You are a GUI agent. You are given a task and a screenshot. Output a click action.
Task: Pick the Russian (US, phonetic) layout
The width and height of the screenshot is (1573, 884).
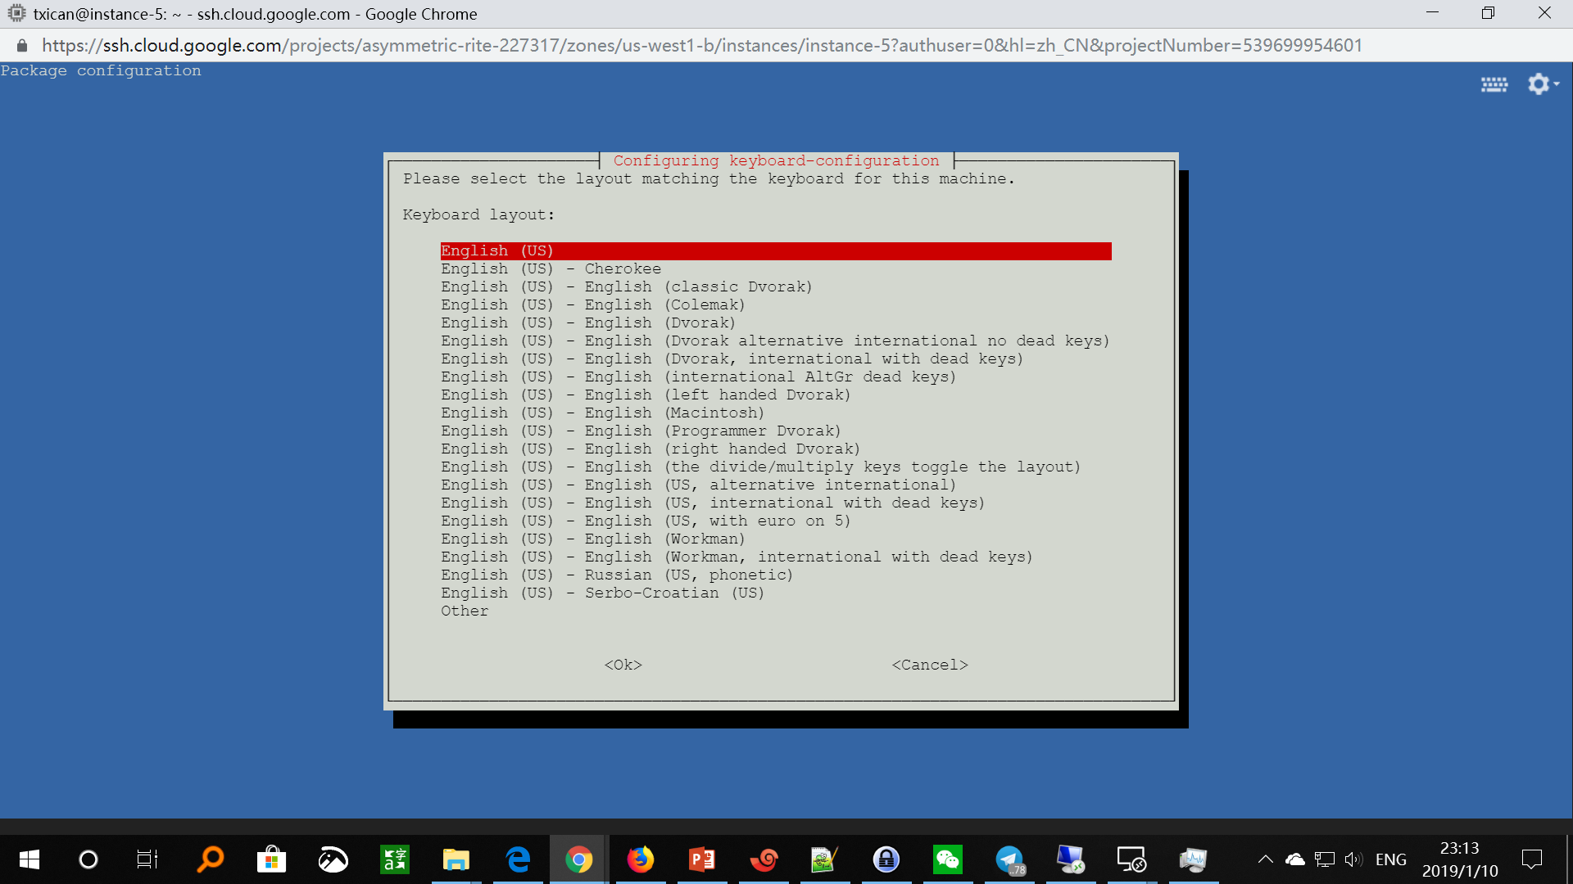(x=616, y=575)
